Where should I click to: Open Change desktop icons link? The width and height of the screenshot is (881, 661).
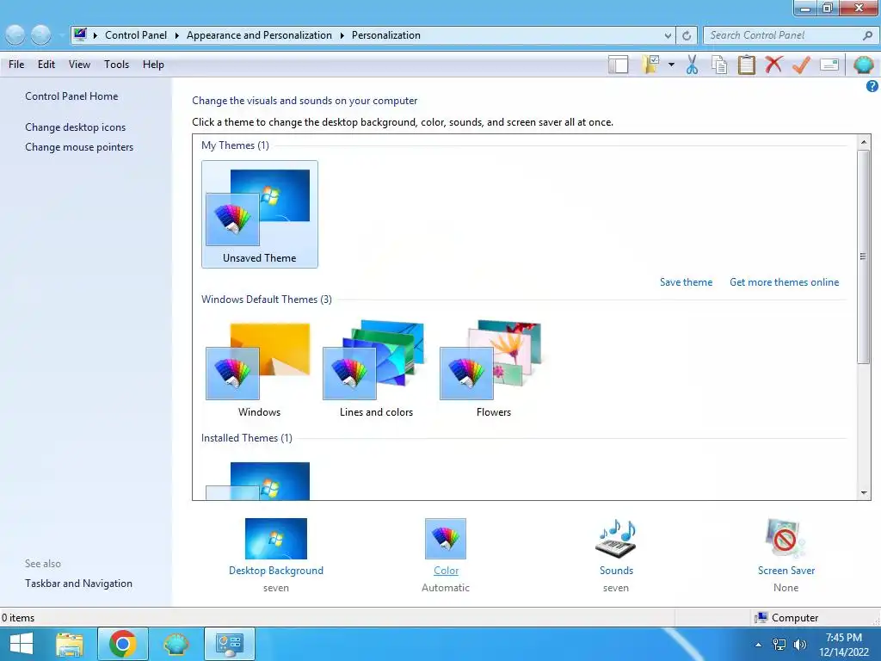click(x=76, y=127)
